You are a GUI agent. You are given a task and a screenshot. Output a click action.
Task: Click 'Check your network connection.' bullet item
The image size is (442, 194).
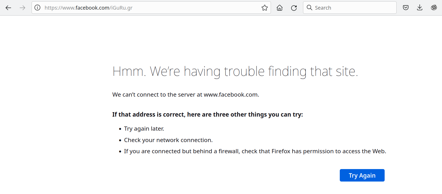[168, 140]
